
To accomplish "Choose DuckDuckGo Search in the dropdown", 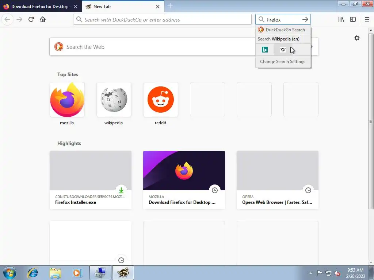I will pyautogui.click(x=283, y=30).
